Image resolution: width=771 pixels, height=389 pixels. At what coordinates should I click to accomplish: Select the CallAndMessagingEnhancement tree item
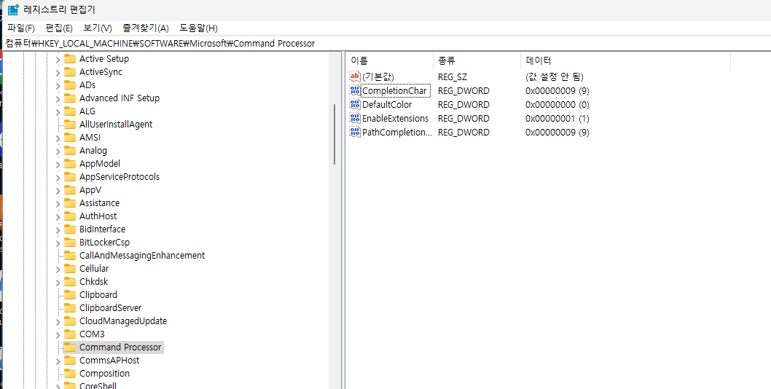pos(142,255)
